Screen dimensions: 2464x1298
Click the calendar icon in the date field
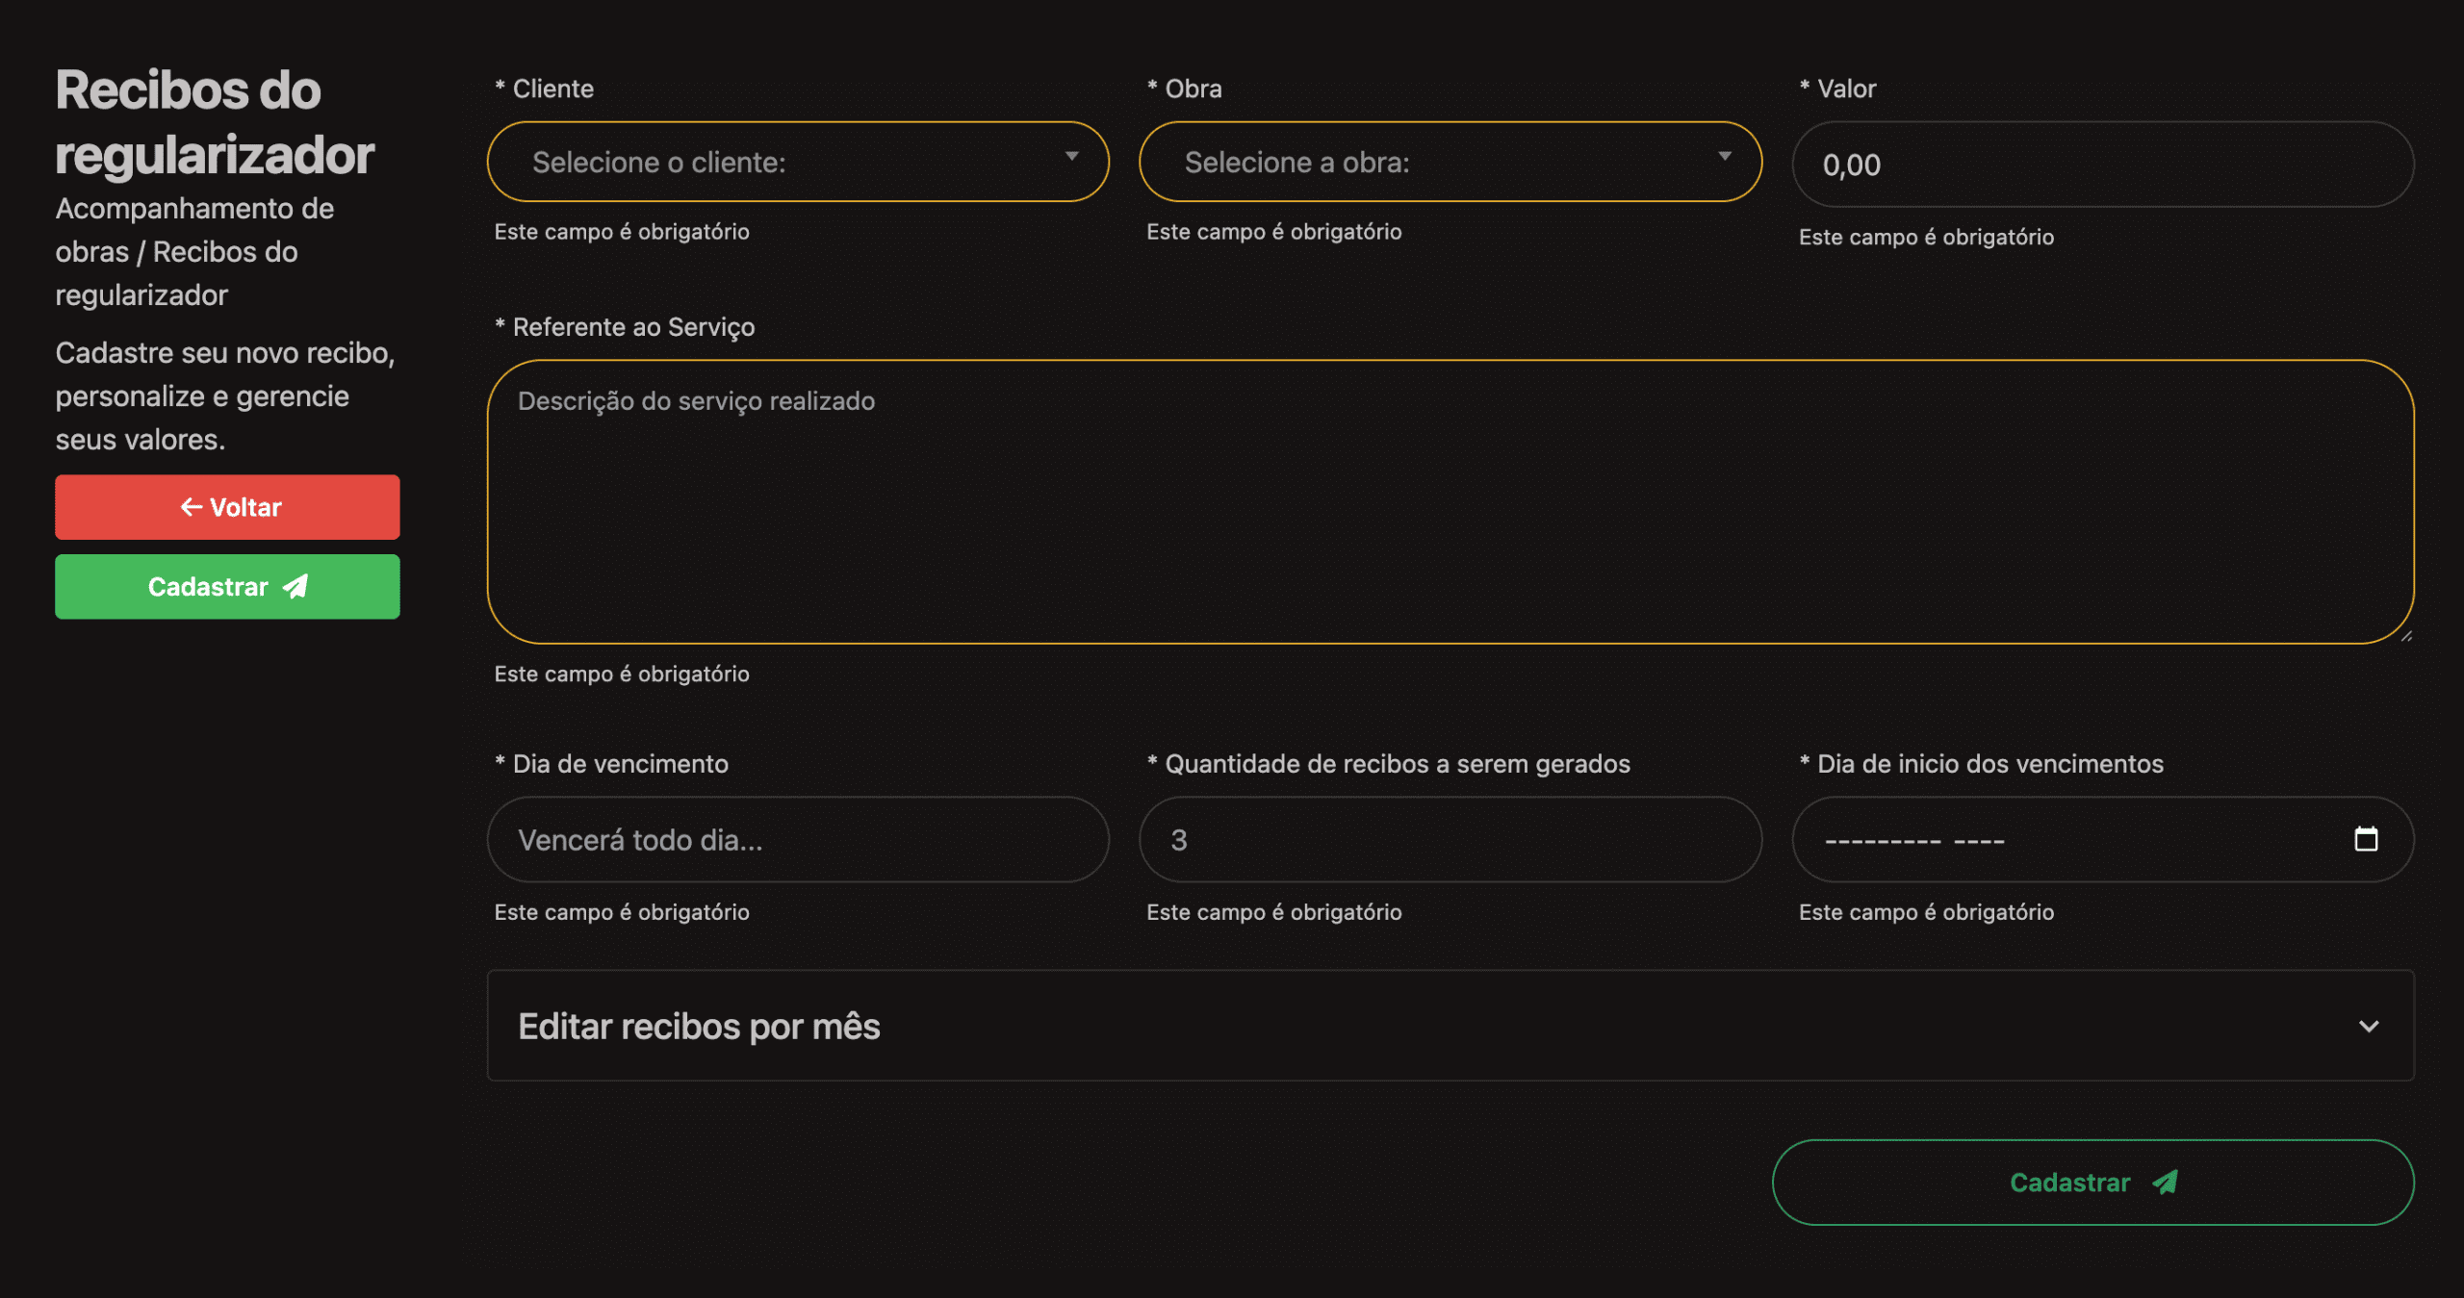tap(2365, 839)
